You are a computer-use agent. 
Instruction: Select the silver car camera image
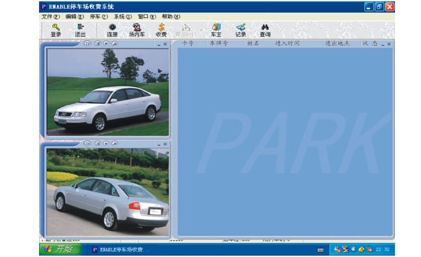point(107,192)
